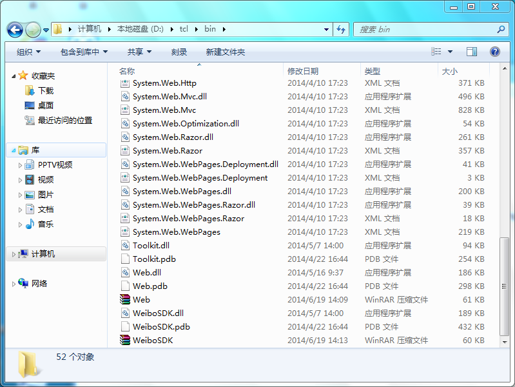
Task: Open Help with the question mark icon
Action: coord(494,52)
